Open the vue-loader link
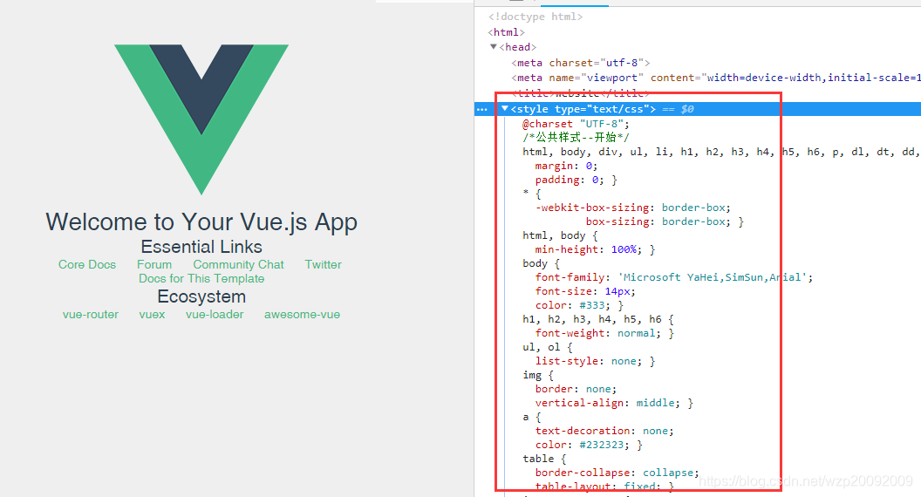This screenshot has width=921, height=497. click(215, 314)
